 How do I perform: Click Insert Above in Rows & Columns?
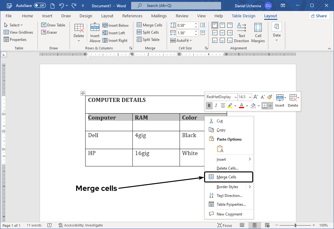[95, 33]
